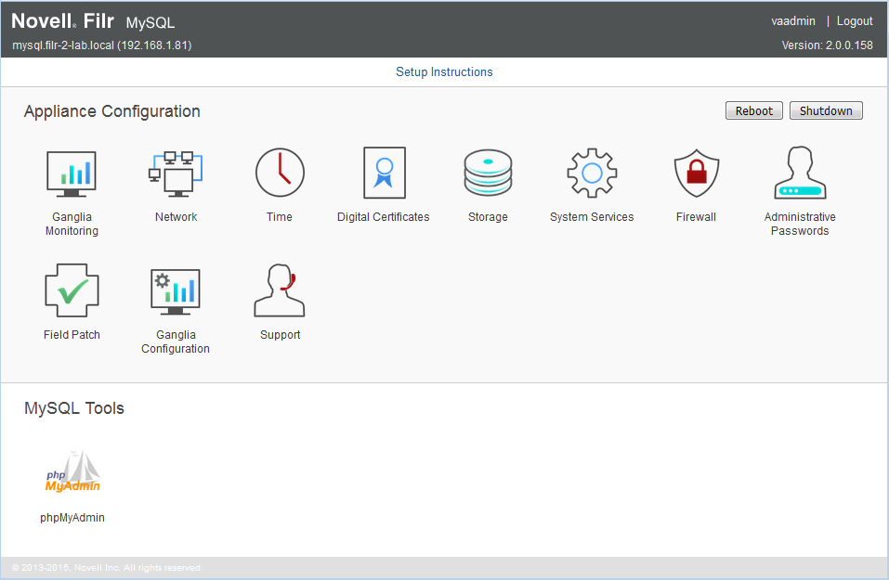Open Administrative Passwords icon
The height and width of the screenshot is (580, 889).
[x=800, y=173]
